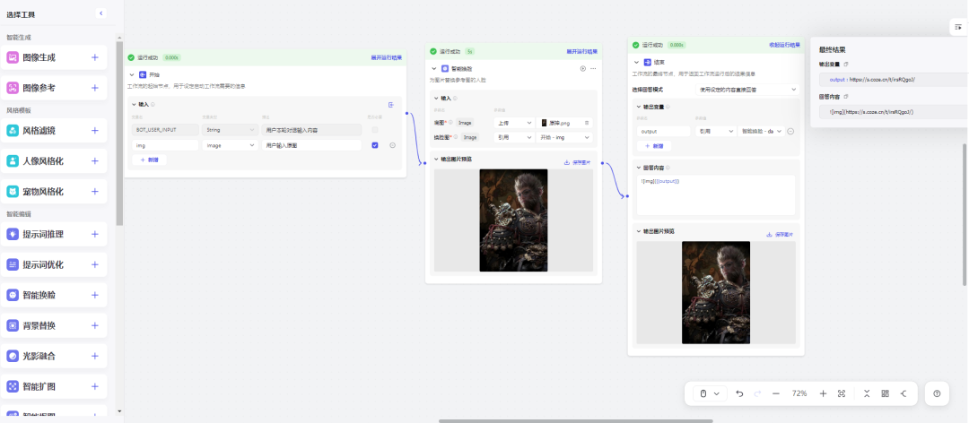Image resolution: width=969 pixels, height=423 pixels.
Task: Click the img variable name input field
Action: pos(165,145)
